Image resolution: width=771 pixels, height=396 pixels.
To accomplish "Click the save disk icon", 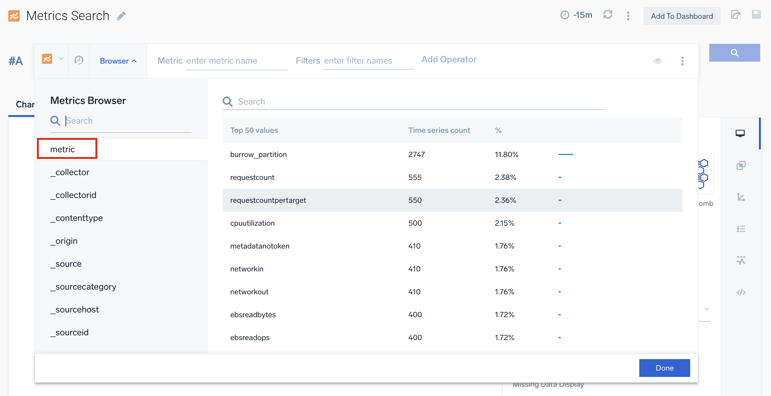I will point(756,15).
